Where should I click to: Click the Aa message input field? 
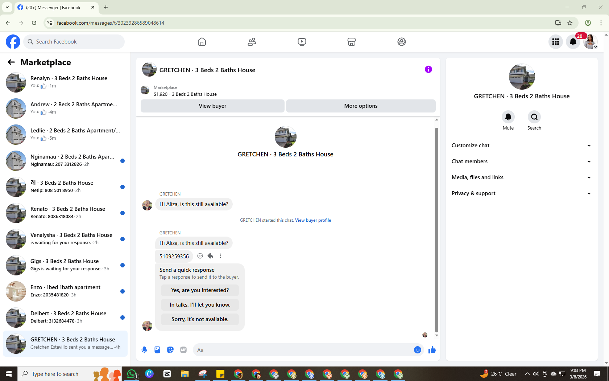pos(303,350)
